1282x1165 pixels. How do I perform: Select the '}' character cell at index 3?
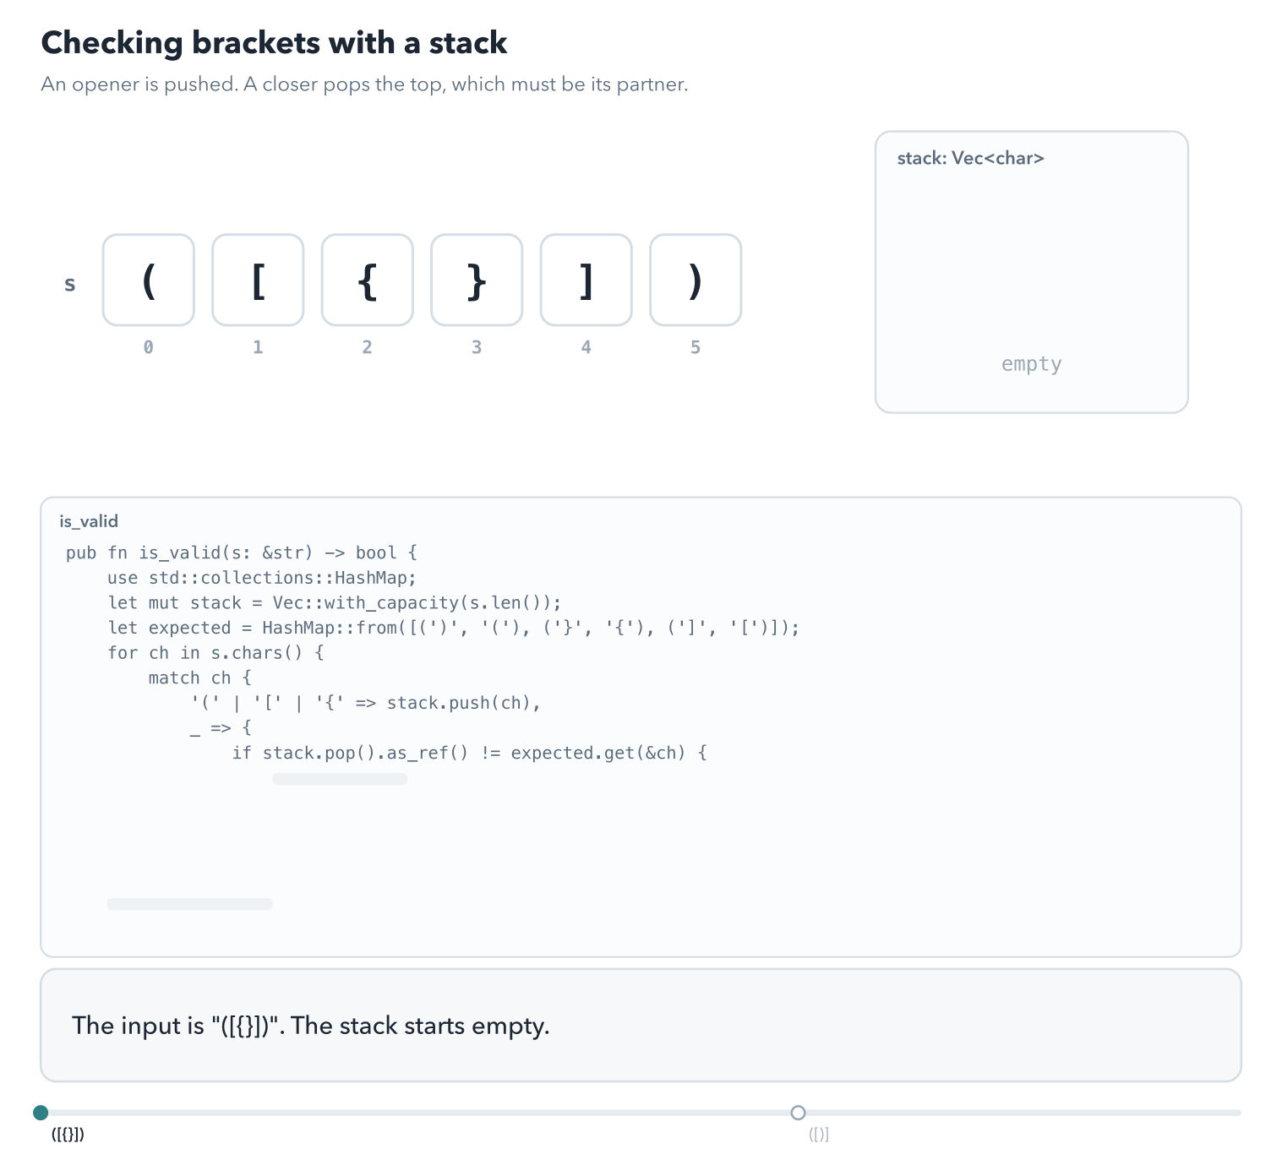click(477, 280)
